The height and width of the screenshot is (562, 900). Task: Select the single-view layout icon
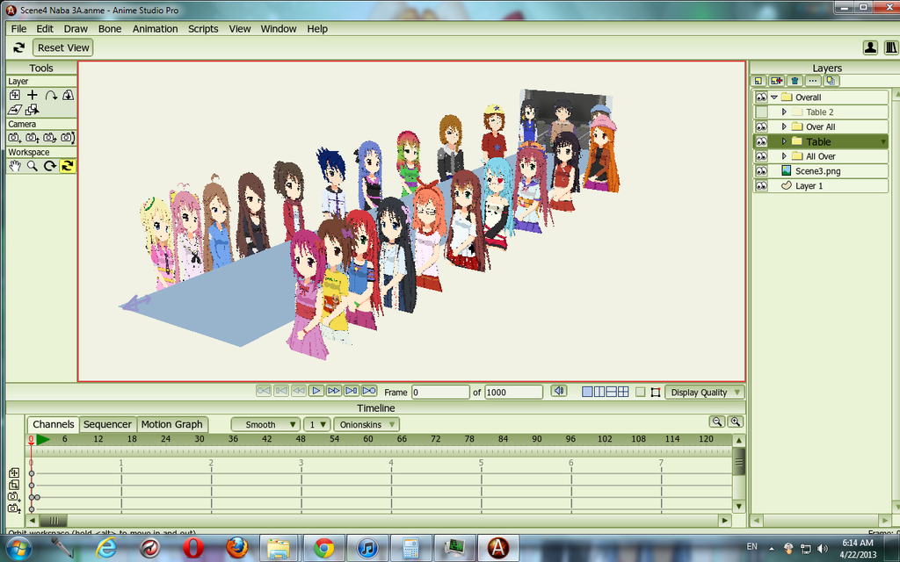pos(587,392)
